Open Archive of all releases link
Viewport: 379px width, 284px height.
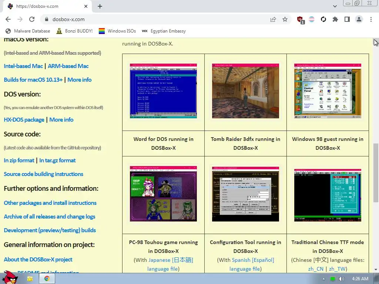click(x=50, y=217)
